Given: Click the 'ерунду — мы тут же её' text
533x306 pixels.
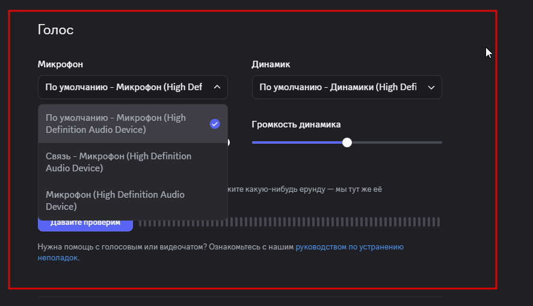Looking at the screenshot, I should (340, 189).
